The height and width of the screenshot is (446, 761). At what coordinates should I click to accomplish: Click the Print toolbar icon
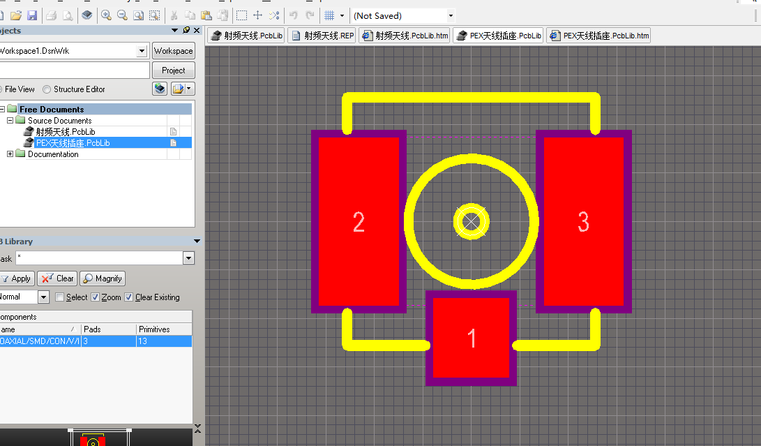52,15
